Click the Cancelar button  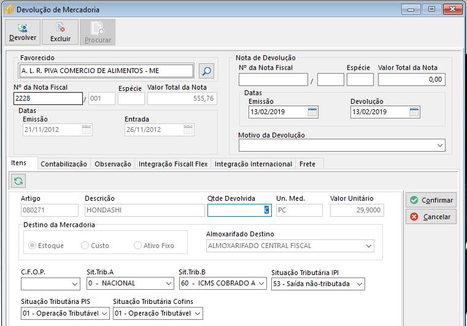[x=431, y=217]
